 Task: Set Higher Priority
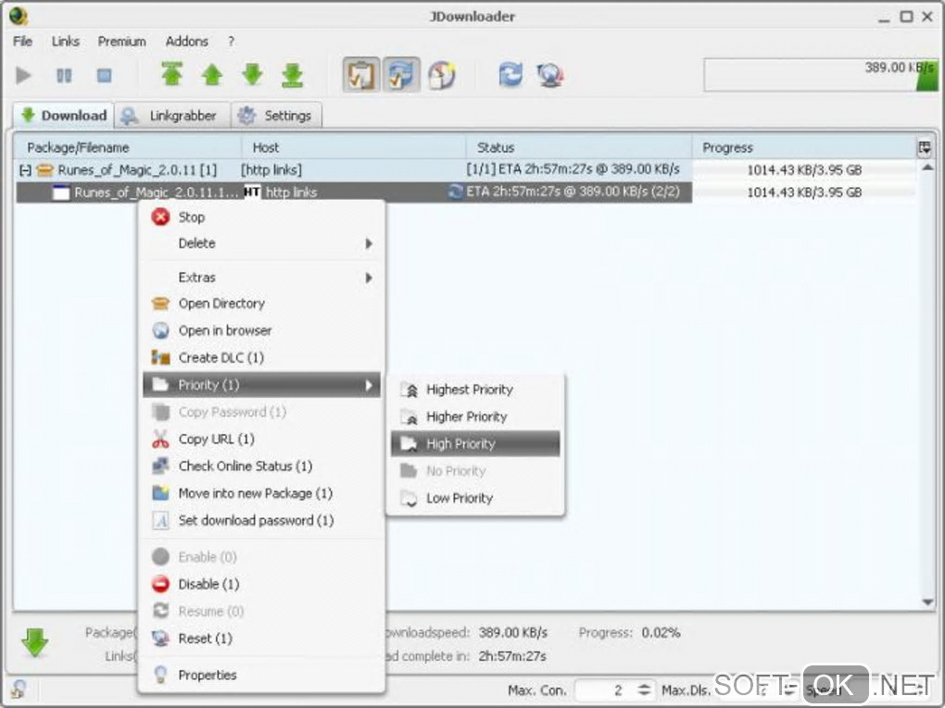tap(475, 416)
